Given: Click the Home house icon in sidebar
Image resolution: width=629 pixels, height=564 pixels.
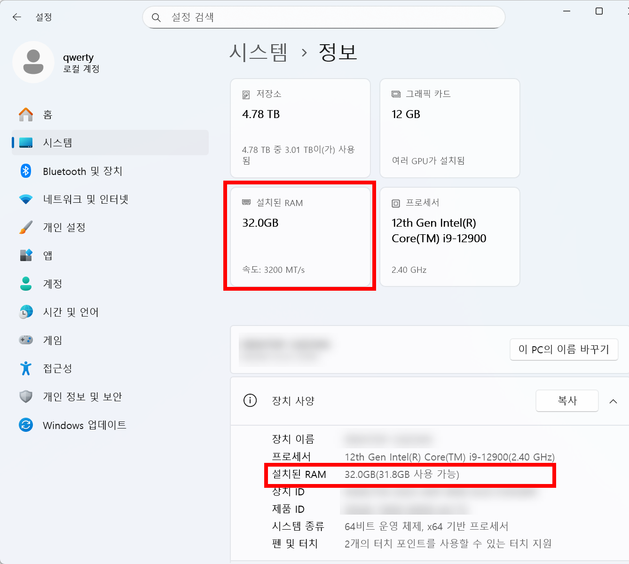Looking at the screenshot, I should coord(26,114).
